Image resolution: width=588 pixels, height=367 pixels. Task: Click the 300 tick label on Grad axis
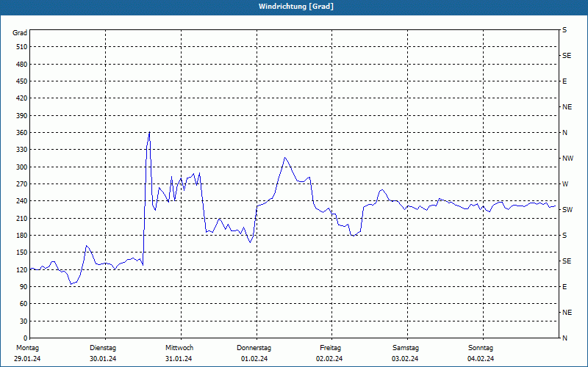21,167
